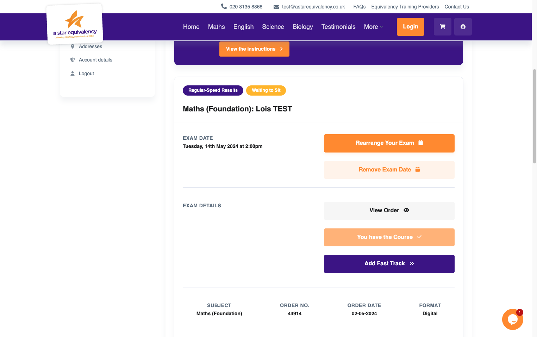
Task: Click the Addresses location pin icon
Action: 73,46
